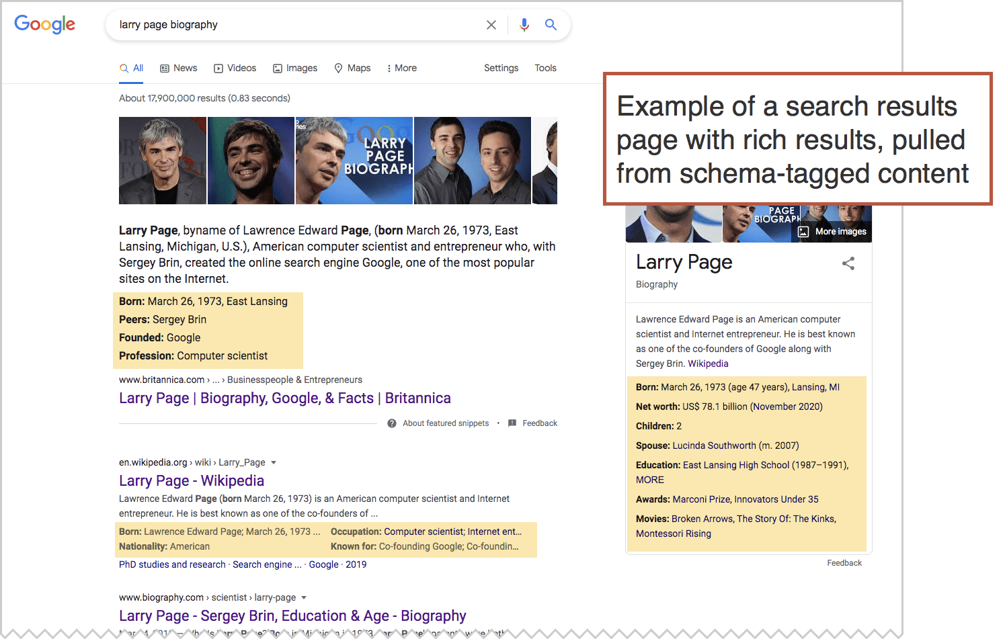
Task: Open About featured snippets link
Action: coord(446,423)
